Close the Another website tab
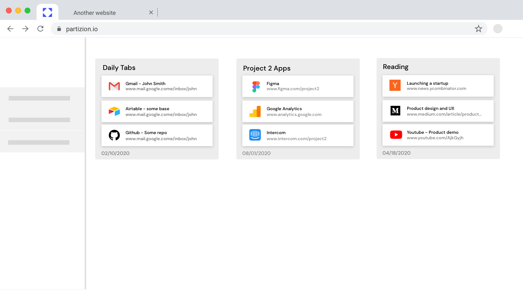 click(151, 12)
